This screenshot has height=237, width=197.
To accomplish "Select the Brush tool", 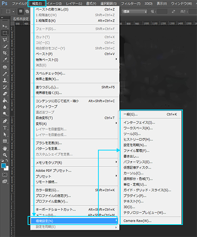I will tap(5, 74).
